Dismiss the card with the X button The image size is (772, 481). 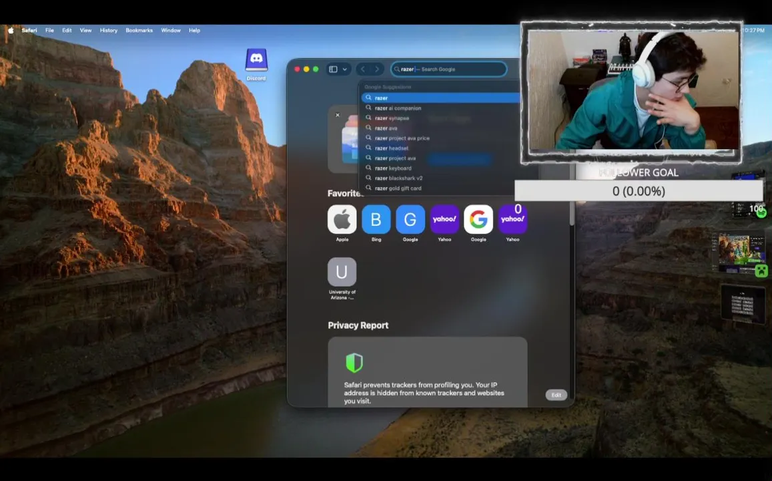pyautogui.click(x=337, y=115)
